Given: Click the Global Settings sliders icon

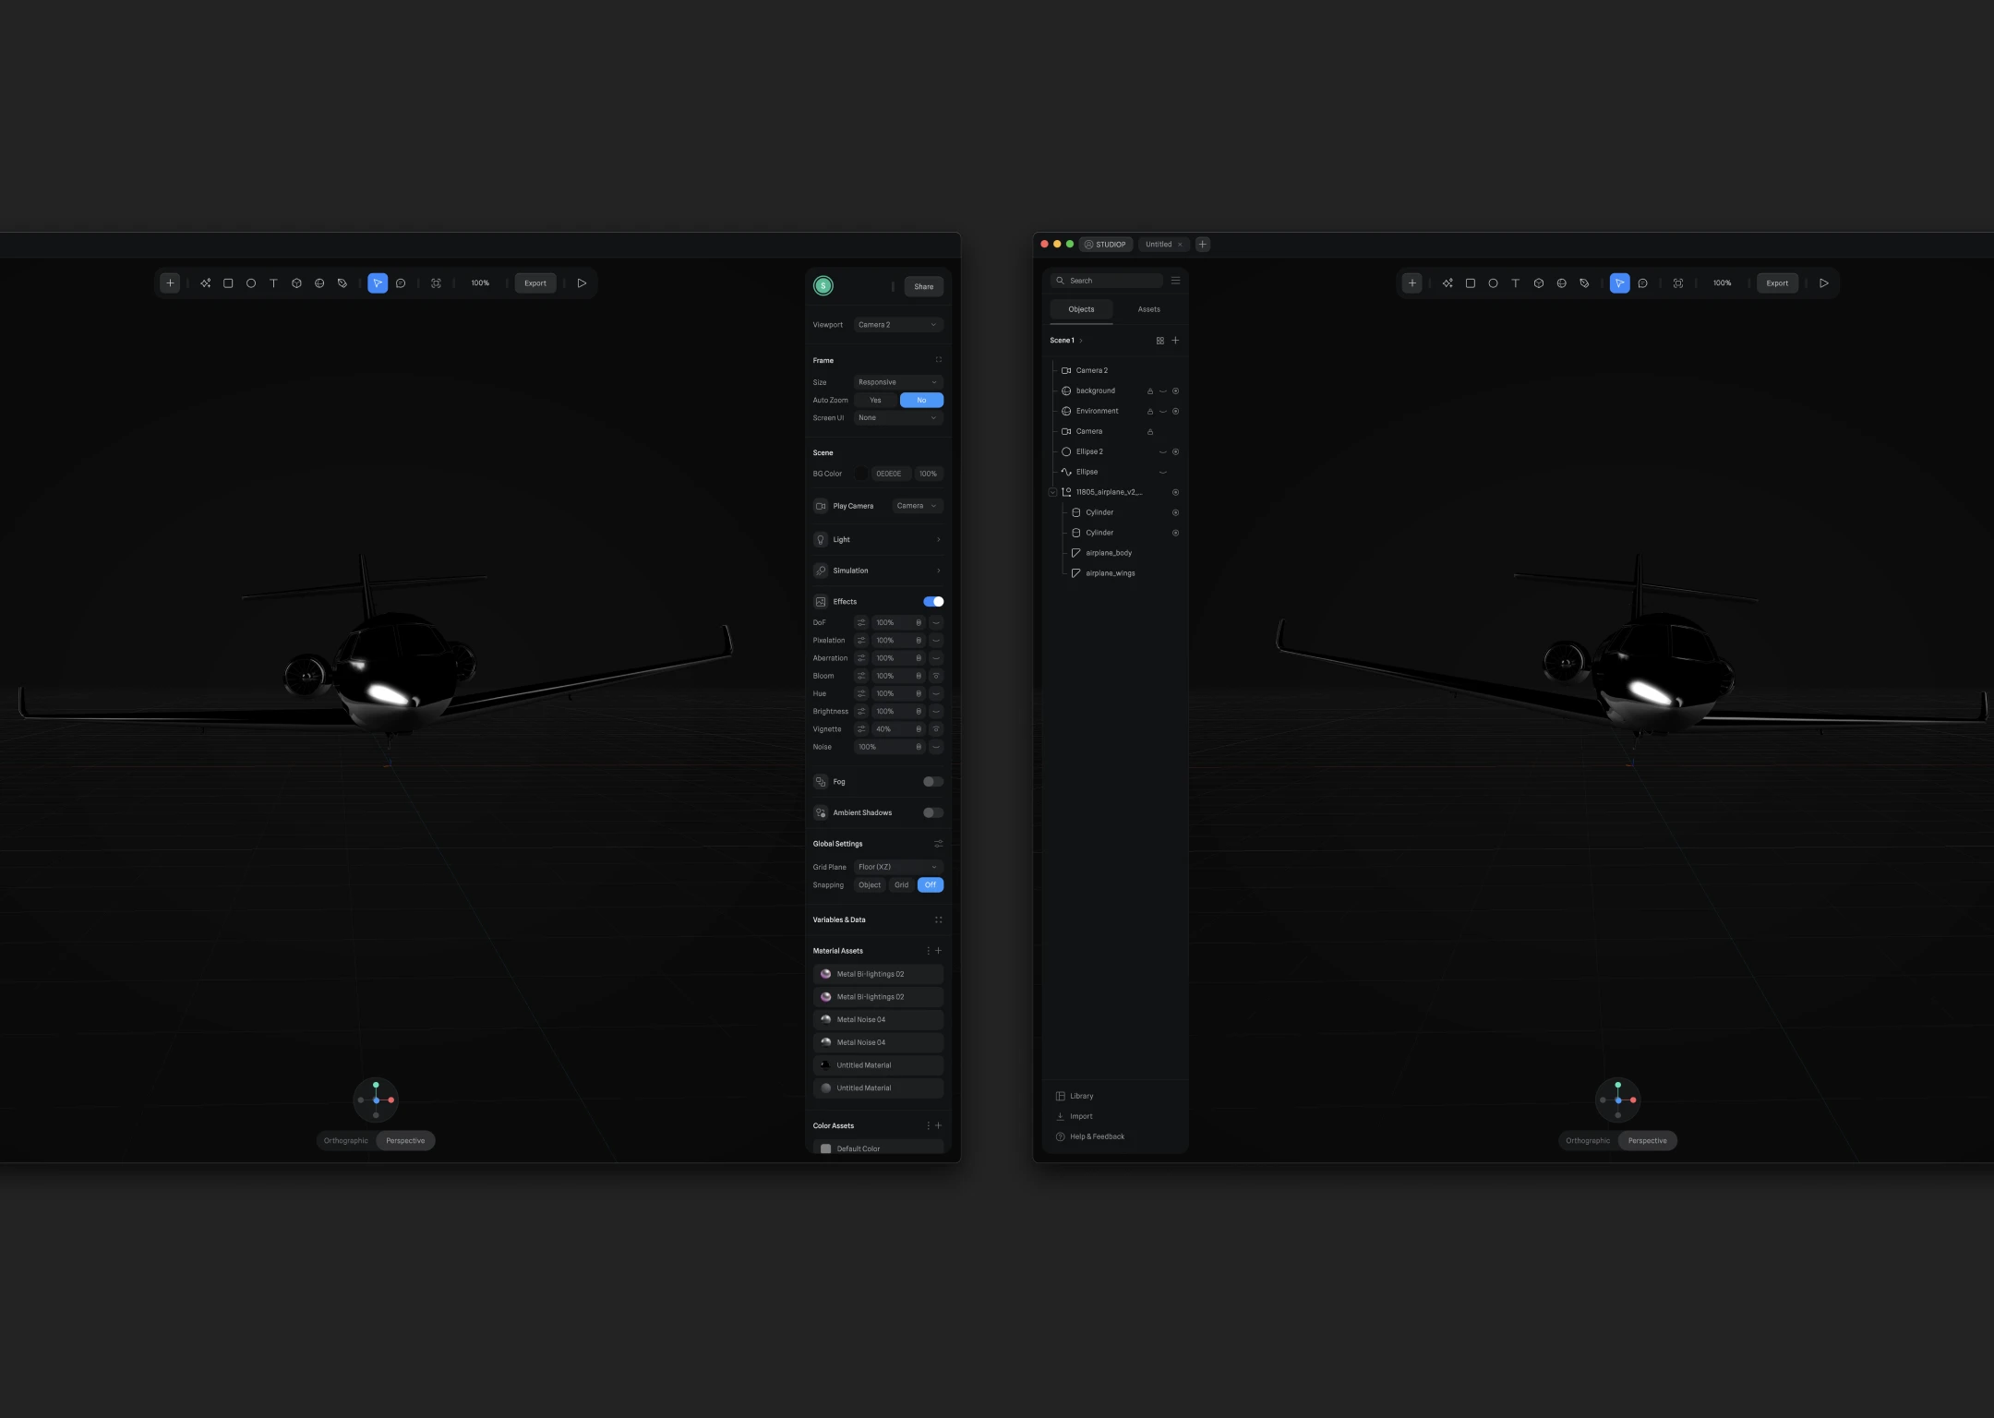Looking at the screenshot, I should 939,844.
